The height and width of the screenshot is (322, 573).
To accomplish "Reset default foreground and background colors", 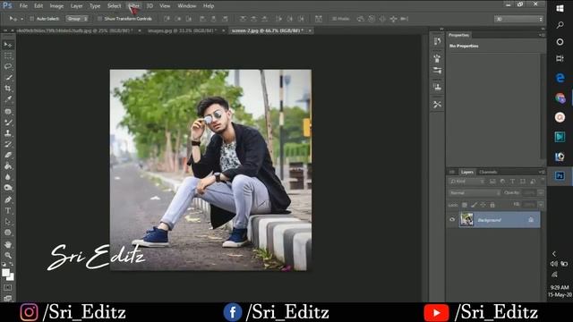I will [4, 264].
